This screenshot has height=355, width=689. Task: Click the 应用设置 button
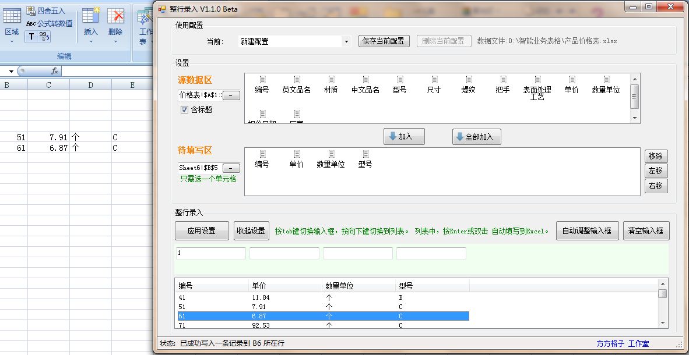(202, 231)
